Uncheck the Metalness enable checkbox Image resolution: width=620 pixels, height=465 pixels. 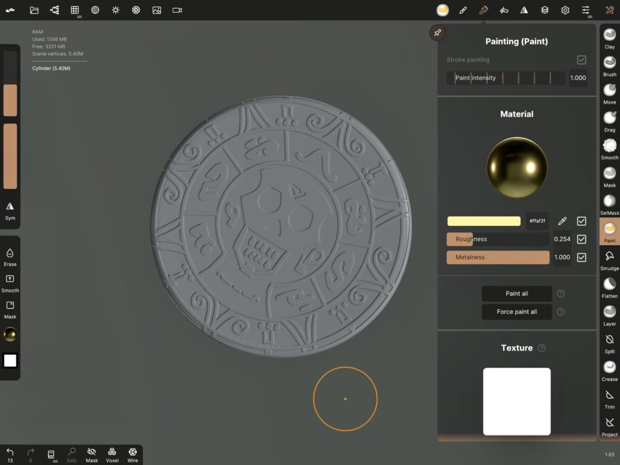pos(581,257)
